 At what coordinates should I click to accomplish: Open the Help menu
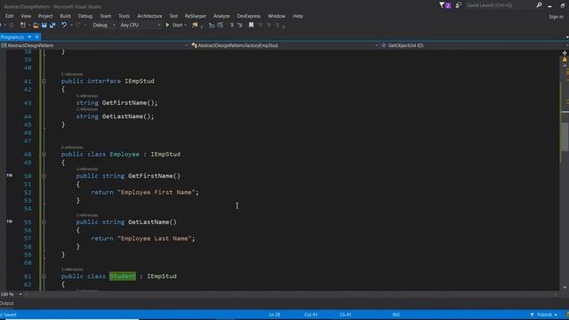pyautogui.click(x=298, y=16)
